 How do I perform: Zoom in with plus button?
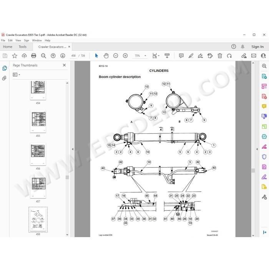(125, 56)
